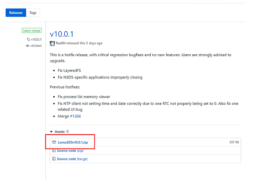Image resolution: width=272 pixels, height=179 pixels.
Task: Click the 'Fix LayeredFS' bullet text
Action: (x=69, y=70)
